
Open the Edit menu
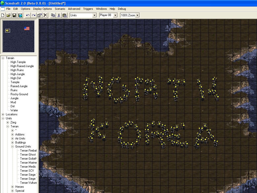(16, 9)
